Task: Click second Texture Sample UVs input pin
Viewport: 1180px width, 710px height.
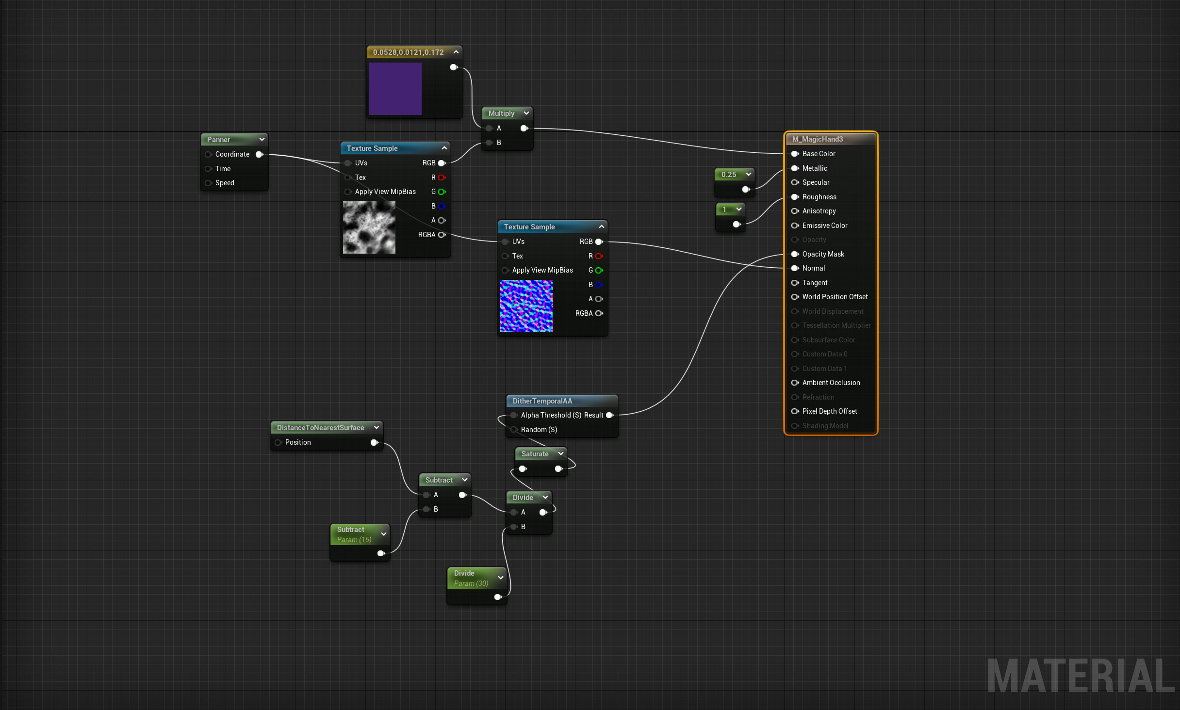Action: coord(505,242)
